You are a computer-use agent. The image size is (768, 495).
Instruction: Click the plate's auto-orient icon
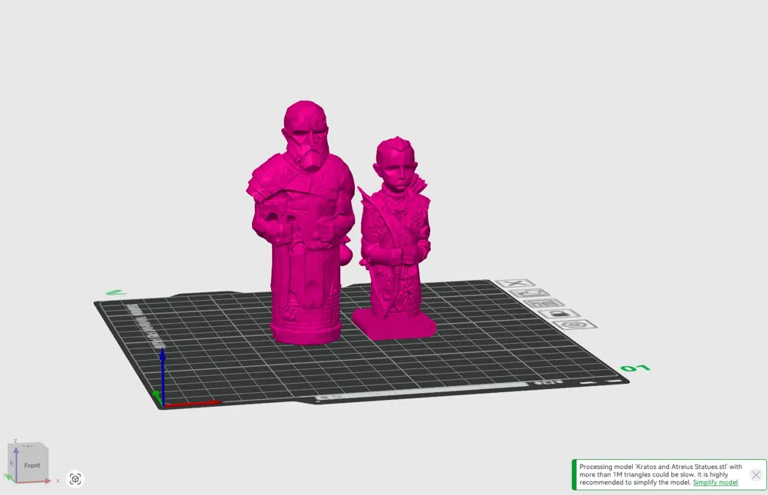point(529,293)
